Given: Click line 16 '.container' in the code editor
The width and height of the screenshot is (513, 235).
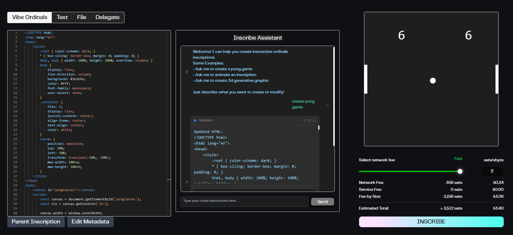Looking at the screenshot, I should pyautogui.click(x=50, y=102).
